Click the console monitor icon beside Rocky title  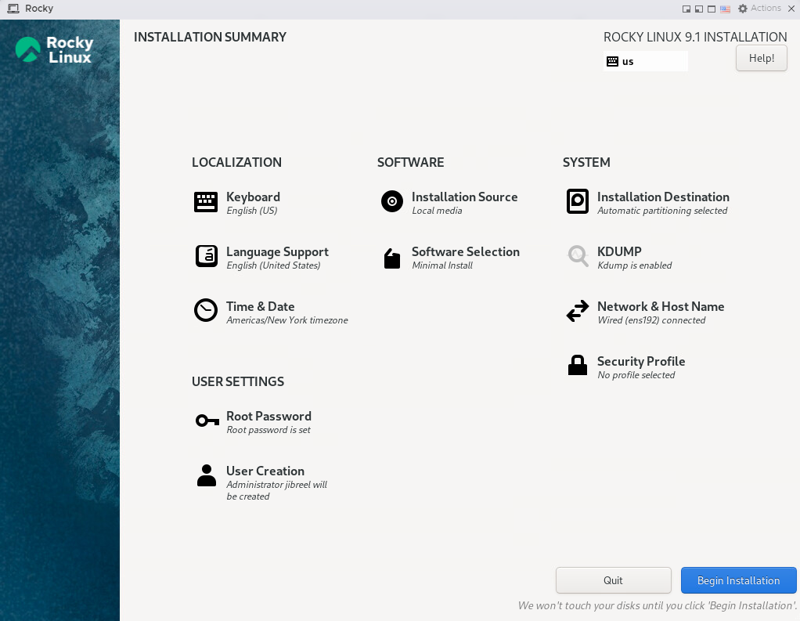13,9
